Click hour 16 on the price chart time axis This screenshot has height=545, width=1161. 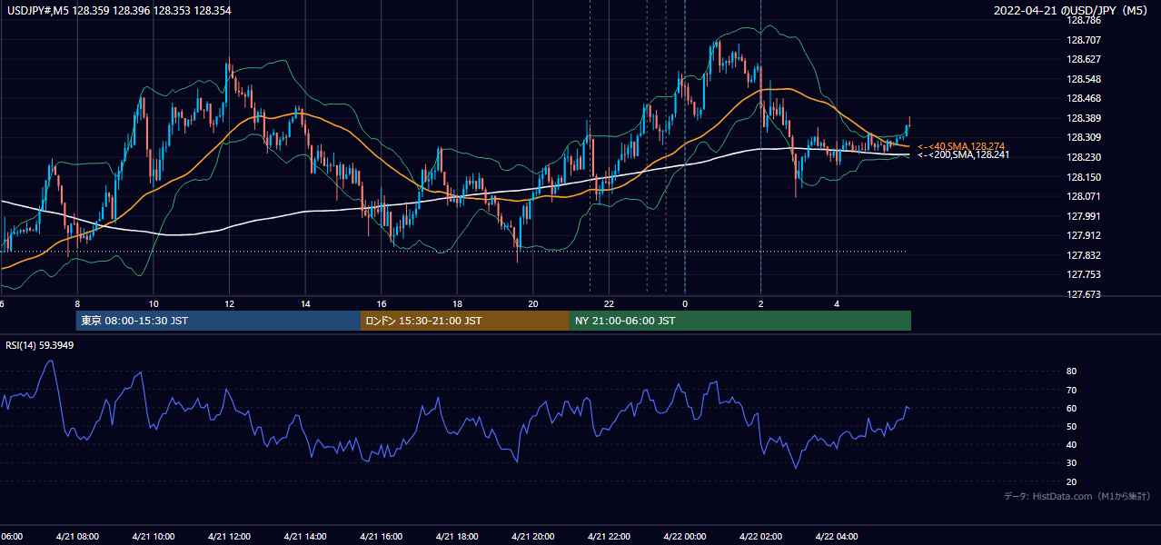pos(382,304)
